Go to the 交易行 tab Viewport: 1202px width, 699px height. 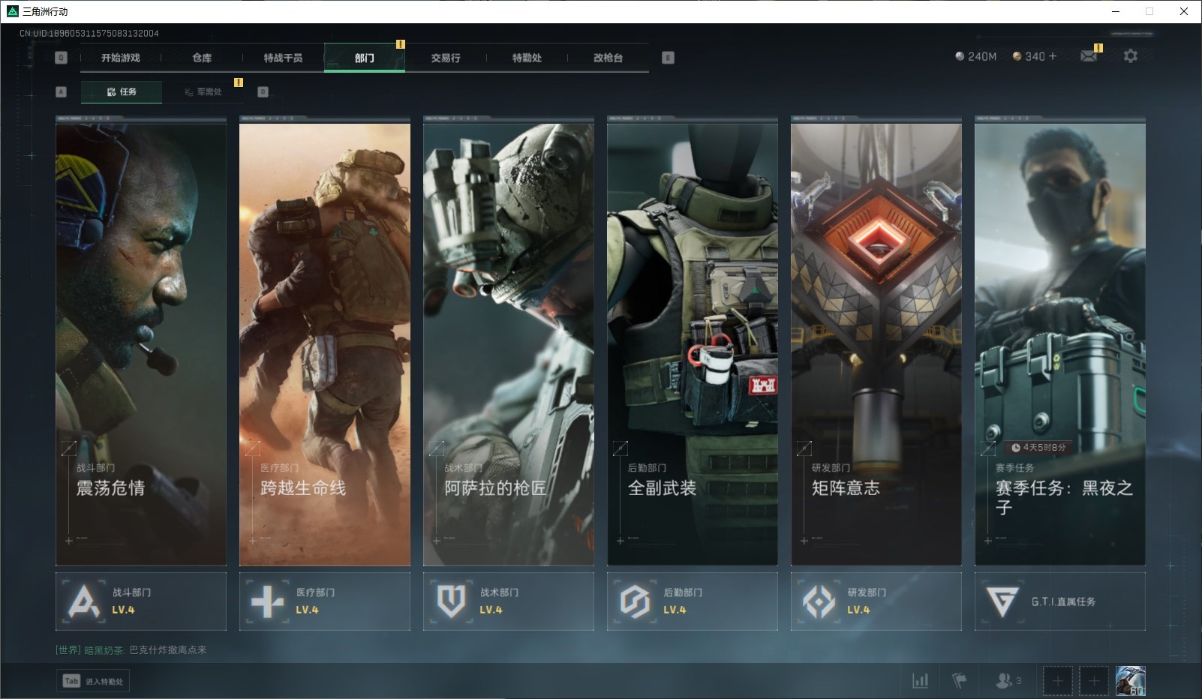[446, 58]
